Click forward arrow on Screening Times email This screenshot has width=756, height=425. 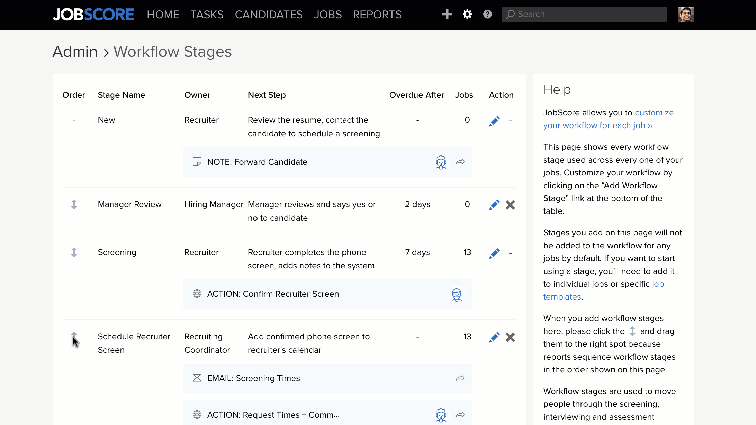point(460,378)
